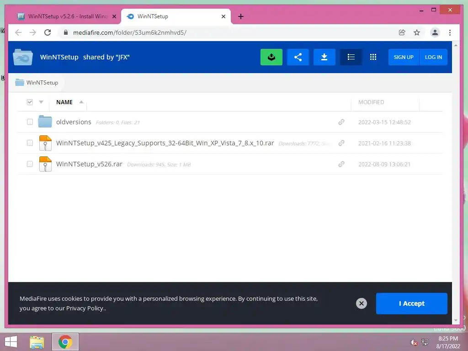Click date 2021-02-16 11:23:38
468x351 pixels.
(384, 143)
